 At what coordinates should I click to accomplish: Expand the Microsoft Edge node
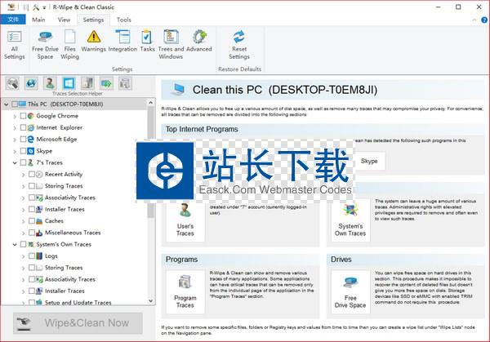[15, 140]
